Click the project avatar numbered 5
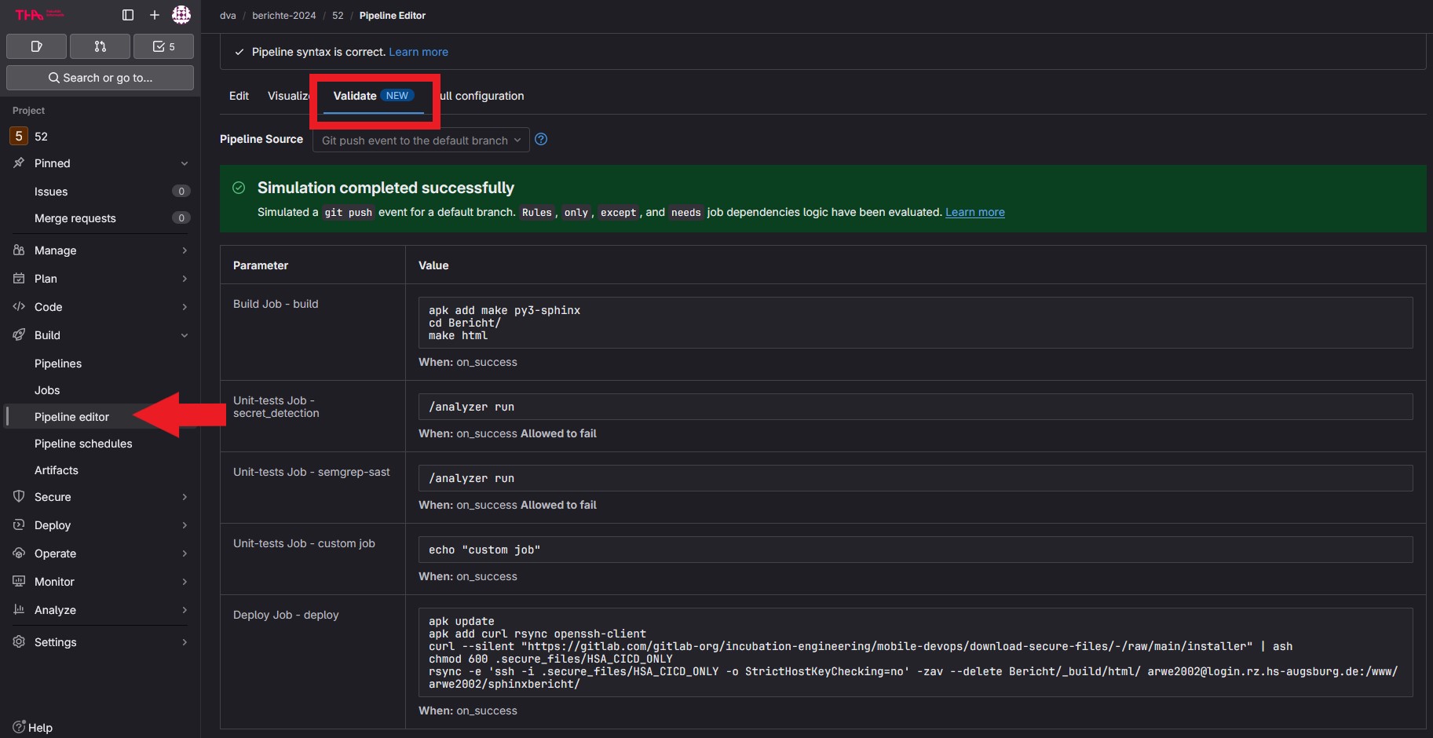 click(x=19, y=136)
